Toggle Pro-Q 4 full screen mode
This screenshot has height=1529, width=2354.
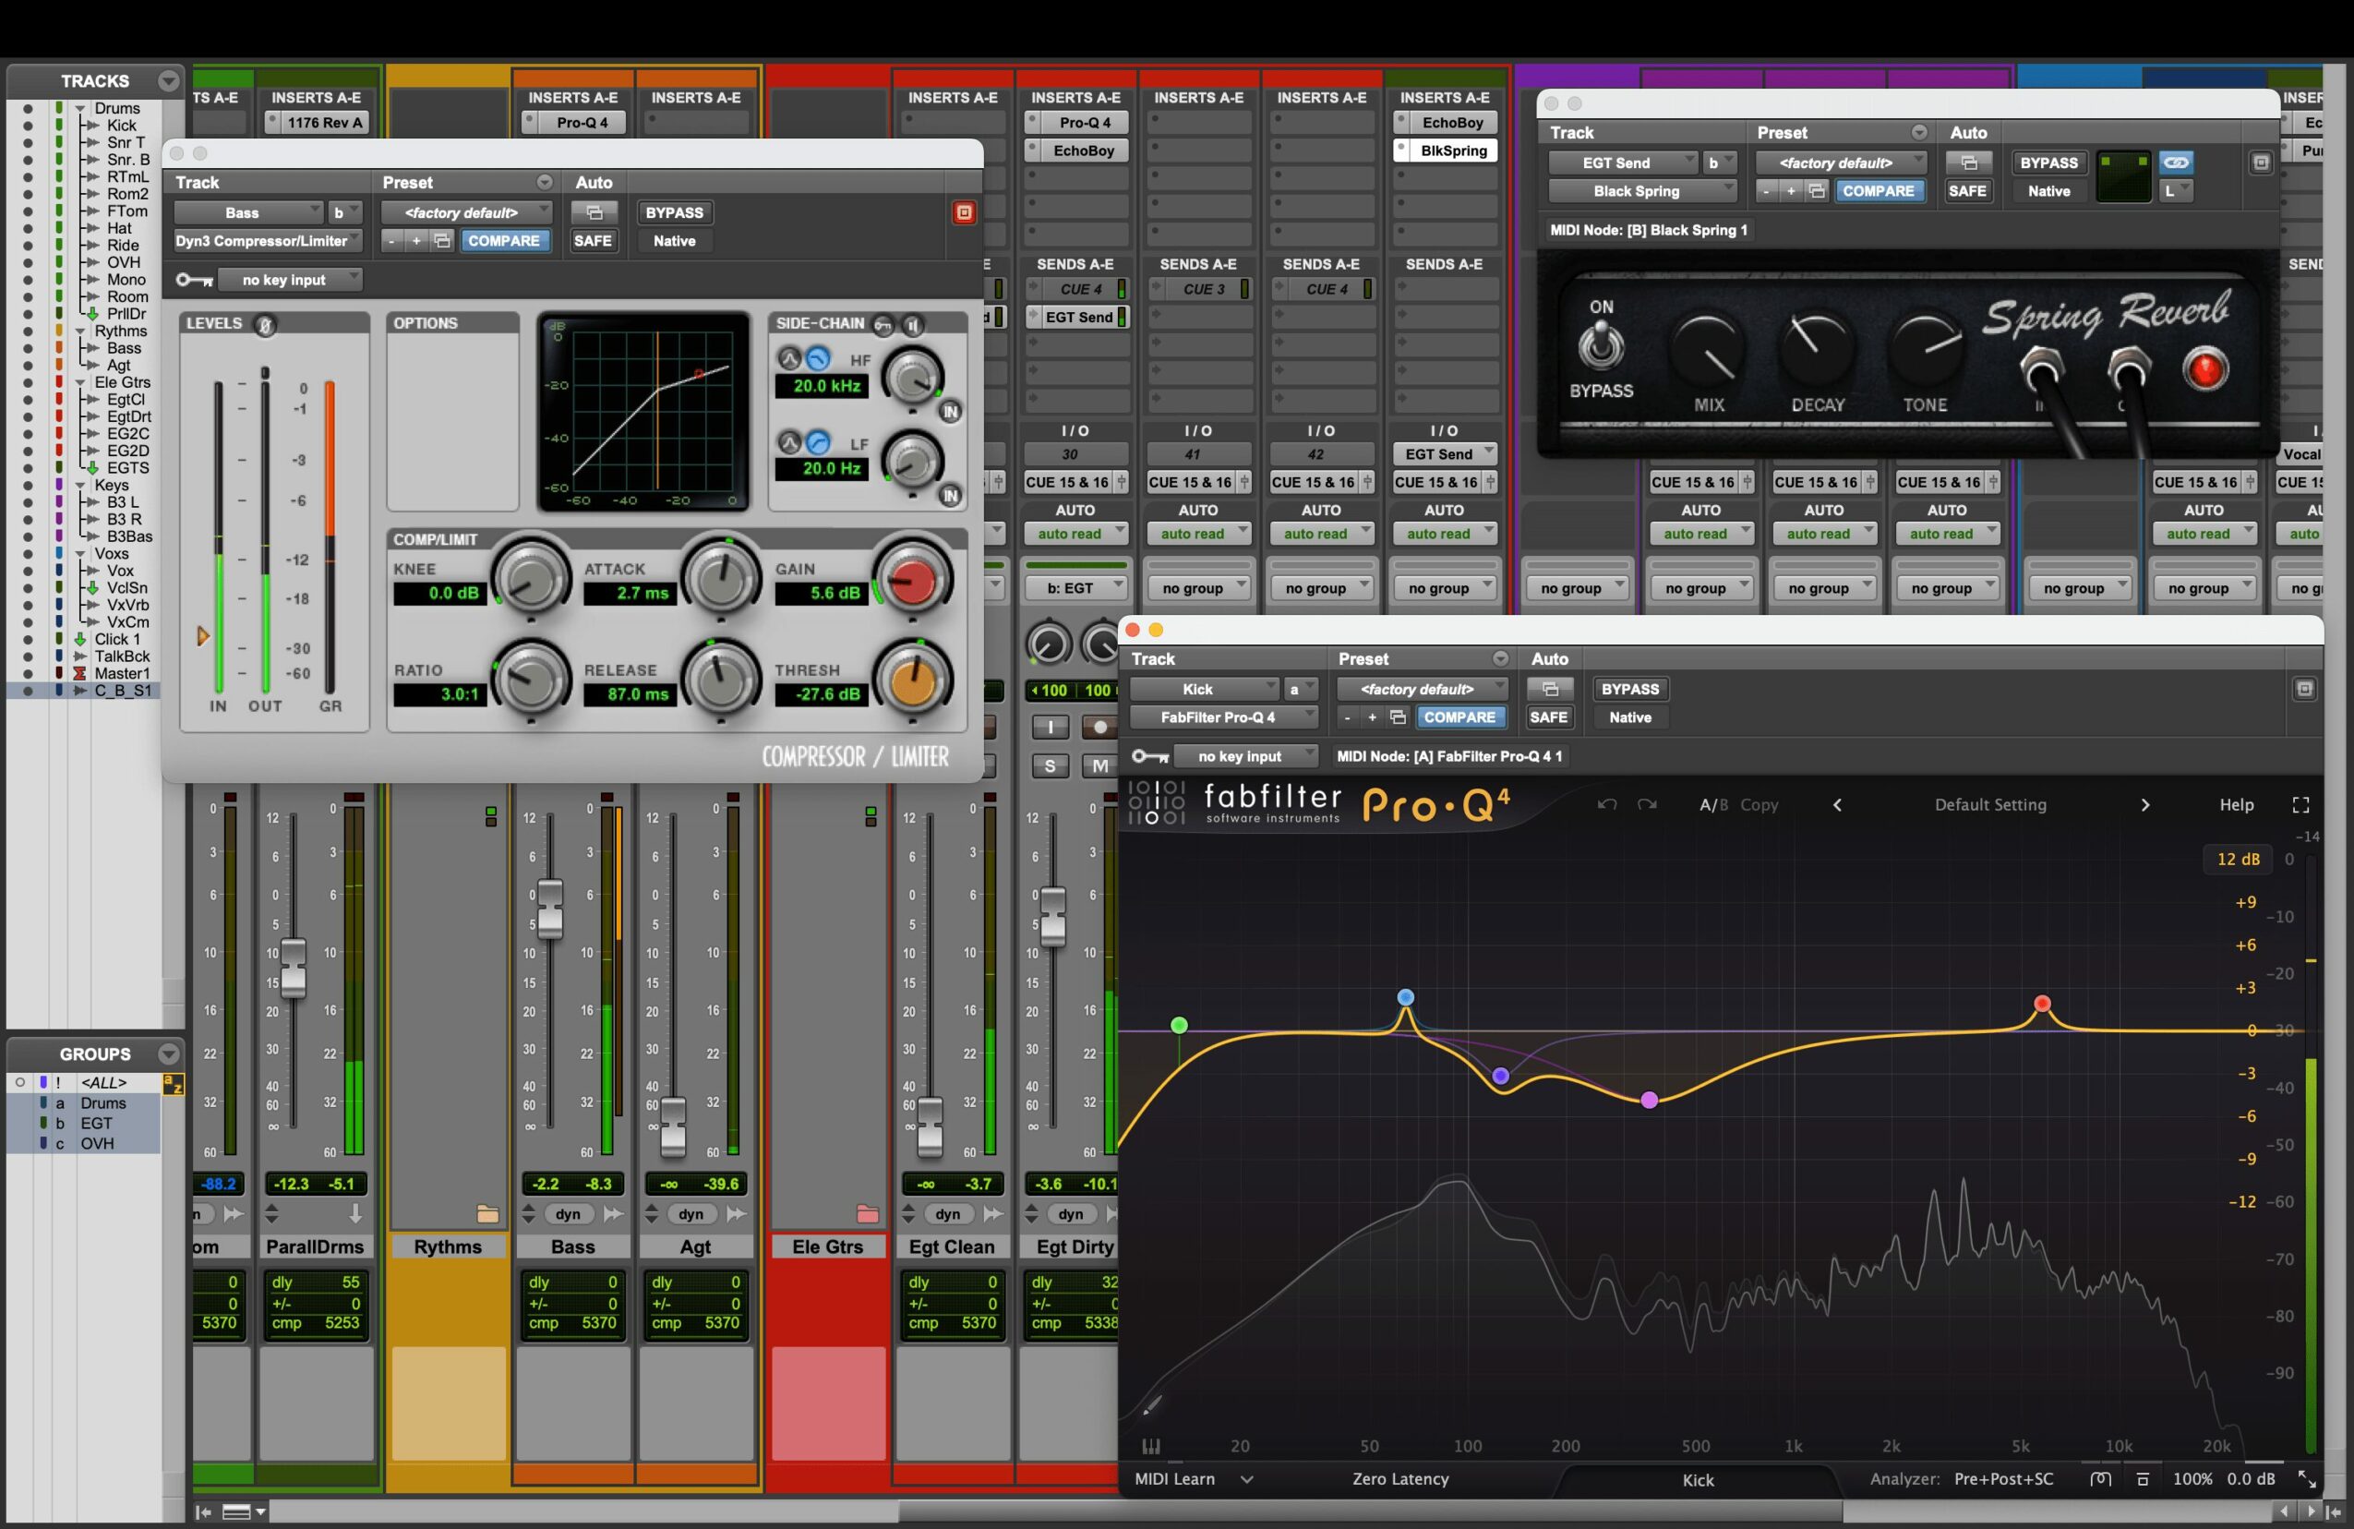tap(2300, 805)
